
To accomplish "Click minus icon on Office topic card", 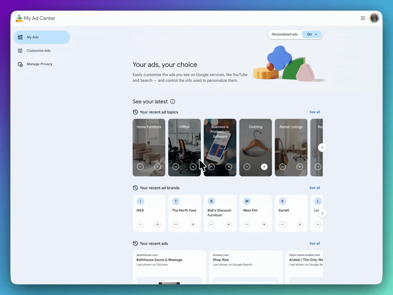I will click(x=176, y=167).
